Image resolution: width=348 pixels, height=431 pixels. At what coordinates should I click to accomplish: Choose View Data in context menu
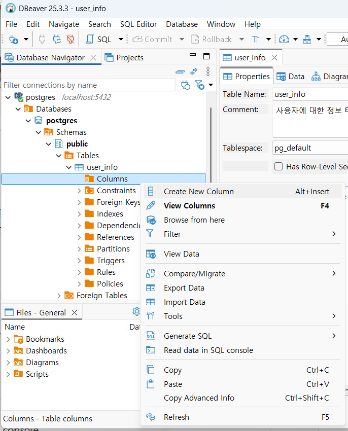[x=242, y=254]
